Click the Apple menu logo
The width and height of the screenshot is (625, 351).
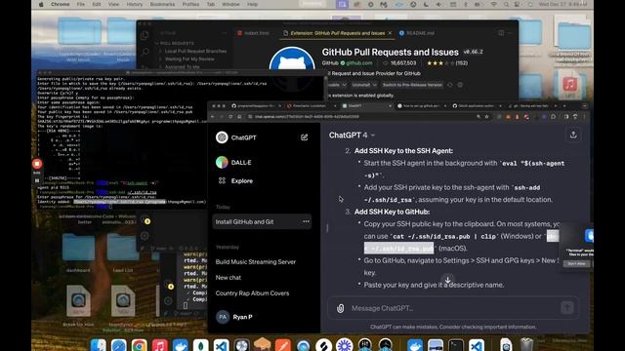point(41,4)
